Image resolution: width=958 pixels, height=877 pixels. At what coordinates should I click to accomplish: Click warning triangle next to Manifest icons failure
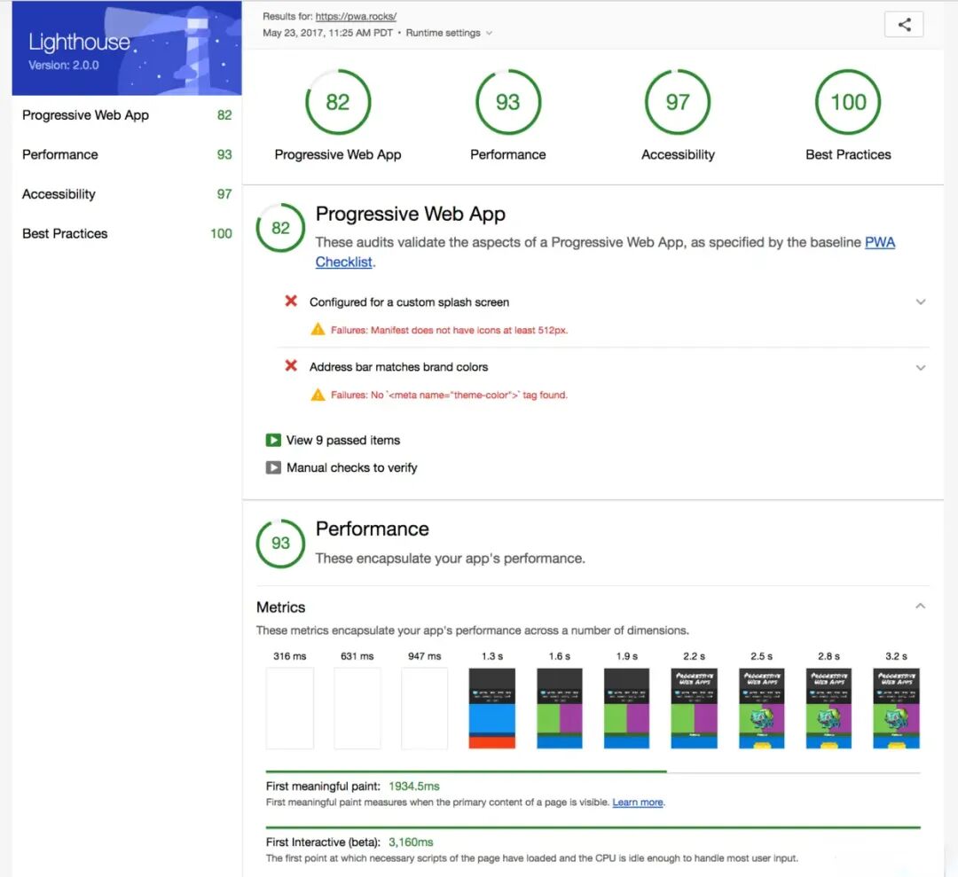[x=318, y=330]
